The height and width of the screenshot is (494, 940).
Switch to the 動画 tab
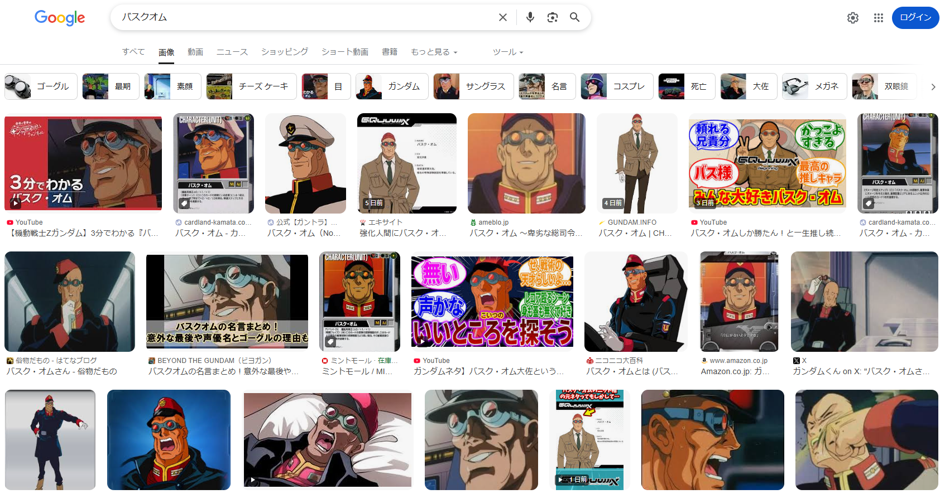pyautogui.click(x=195, y=52)
